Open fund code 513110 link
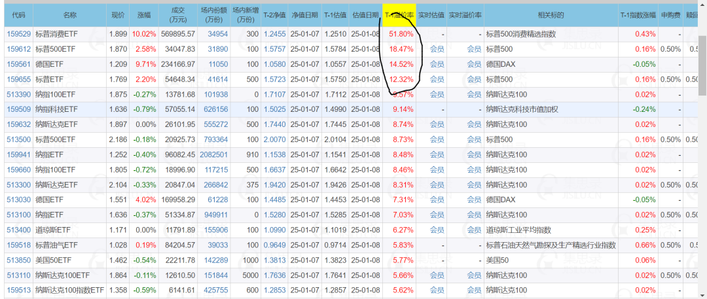The image size is (707, 299). pyautogui.click(x=18, y=275)
